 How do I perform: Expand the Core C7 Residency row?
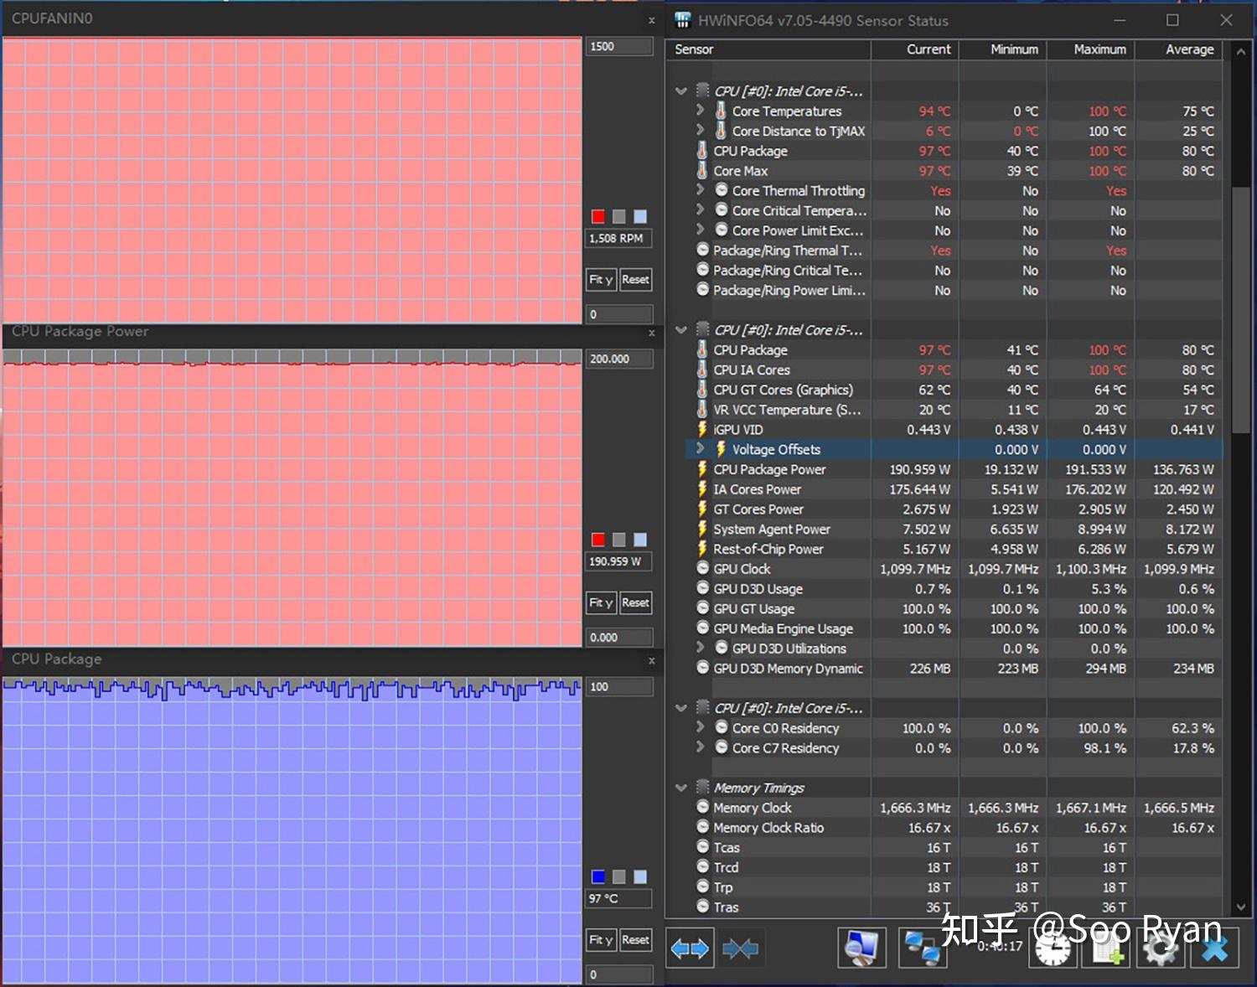click(x=701, y=747)
